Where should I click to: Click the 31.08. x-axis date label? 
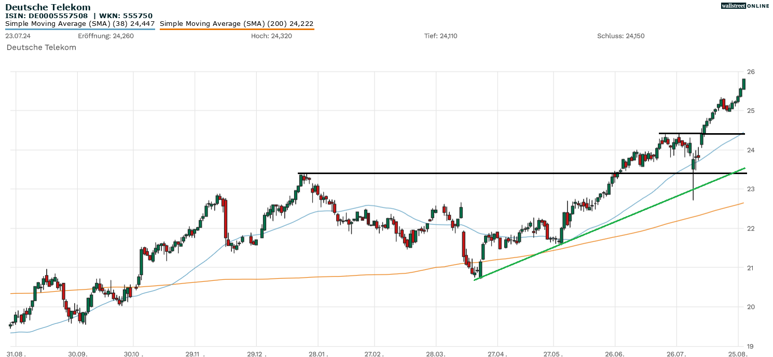pos(16,353)
